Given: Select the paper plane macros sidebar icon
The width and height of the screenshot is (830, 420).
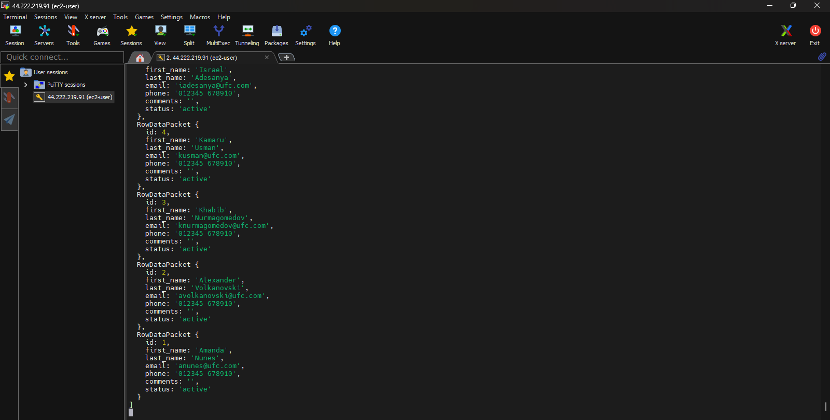Looking at the screenshot, I should point(9,119).
